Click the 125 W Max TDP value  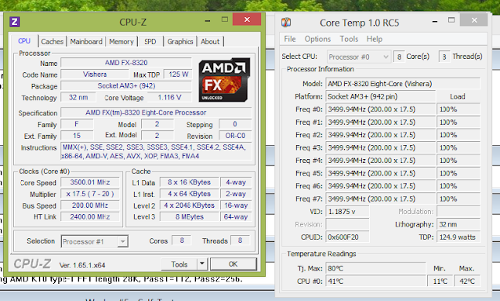179,74
